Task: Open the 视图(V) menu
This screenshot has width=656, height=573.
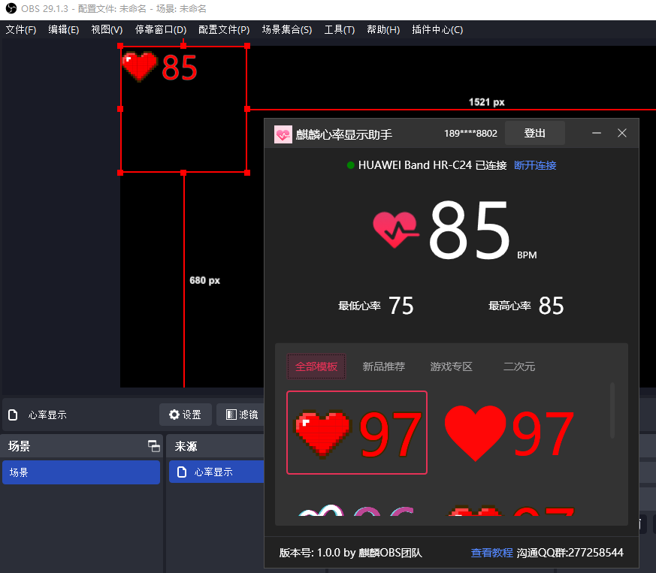Action: tap(107, 30)
